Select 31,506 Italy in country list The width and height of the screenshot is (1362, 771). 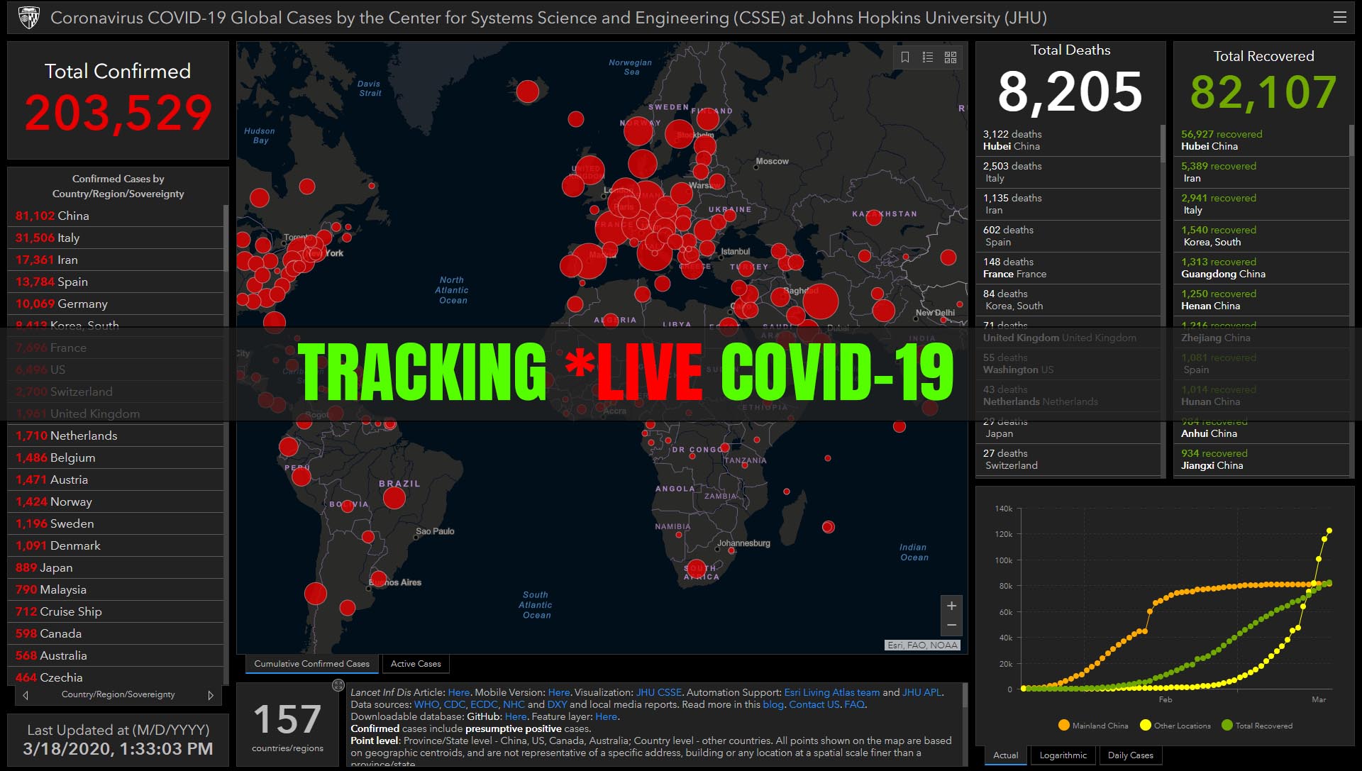[x=115, y=238]
